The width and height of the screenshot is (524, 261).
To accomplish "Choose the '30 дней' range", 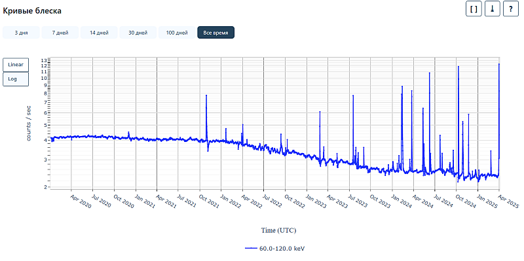I will 138,33.
